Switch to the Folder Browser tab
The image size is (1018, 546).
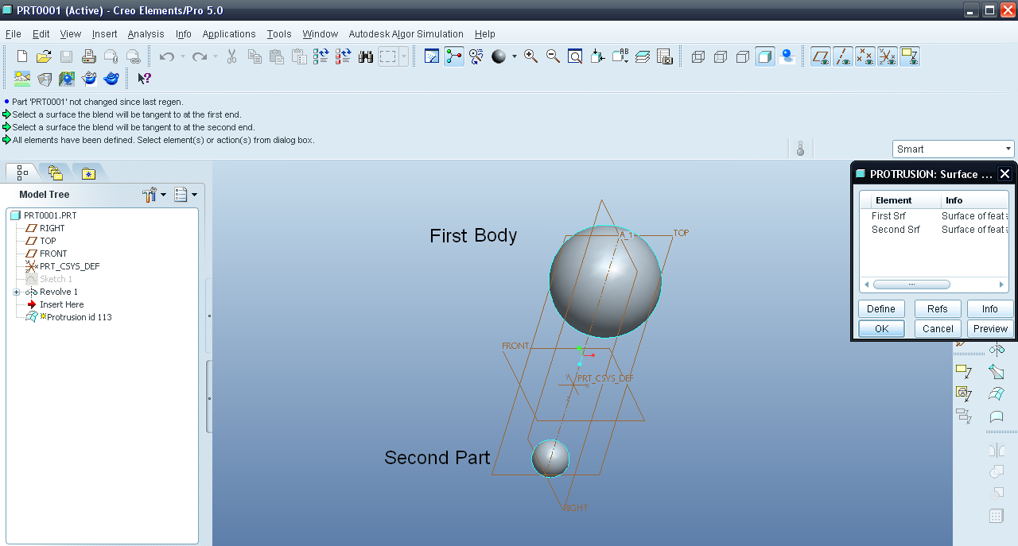tap(55, 172)
